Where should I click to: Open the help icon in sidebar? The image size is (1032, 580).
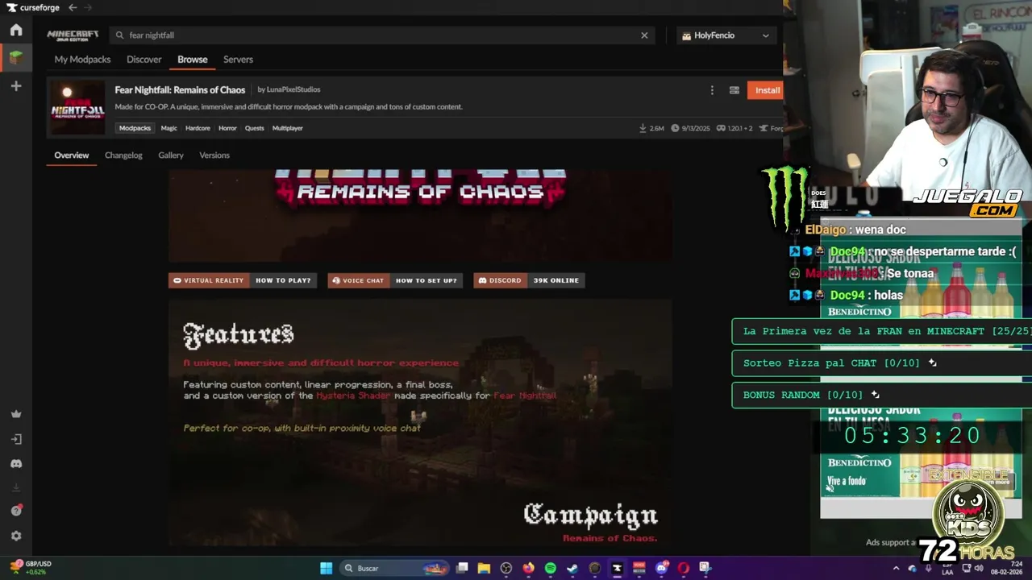(16, 511)
